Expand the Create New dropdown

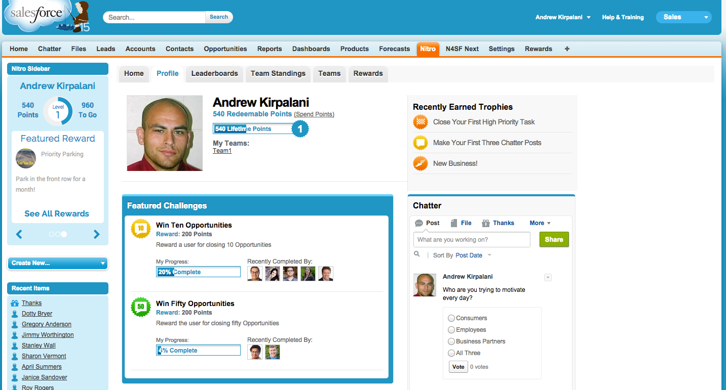(58, 263)
